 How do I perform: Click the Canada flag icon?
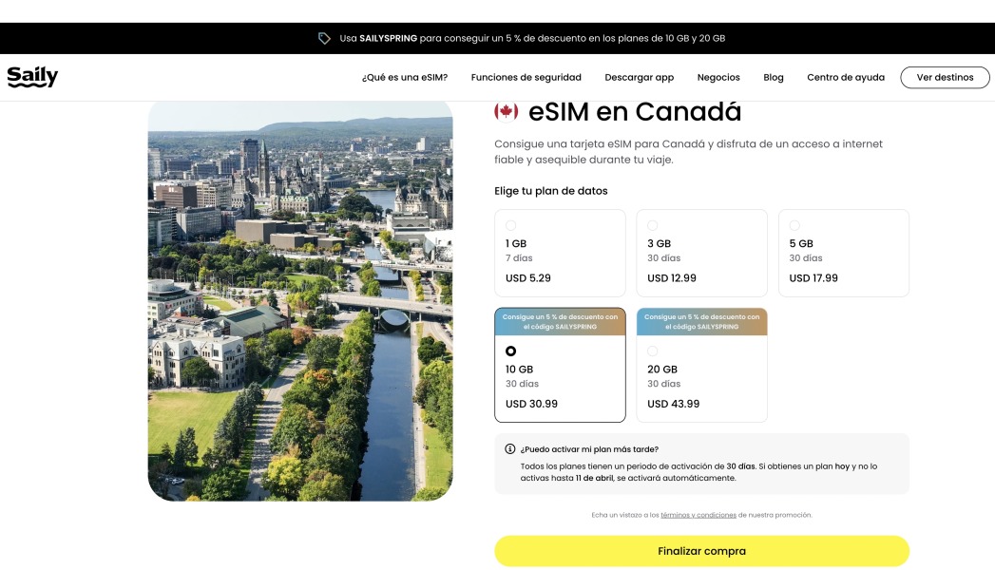(x=507, y=112)
